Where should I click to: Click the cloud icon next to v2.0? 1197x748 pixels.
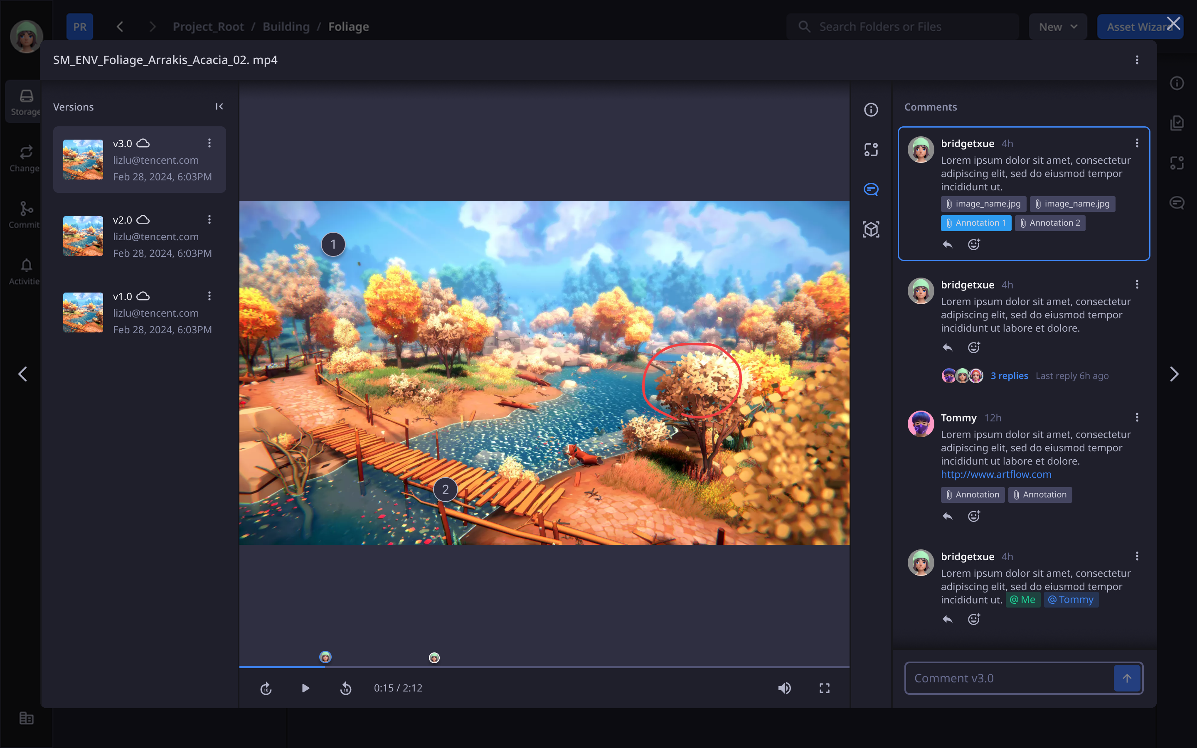[143, 219]
